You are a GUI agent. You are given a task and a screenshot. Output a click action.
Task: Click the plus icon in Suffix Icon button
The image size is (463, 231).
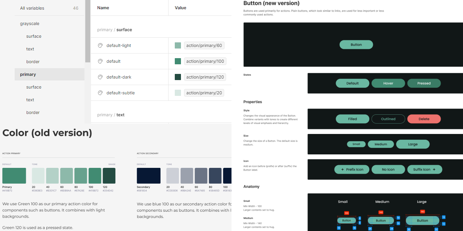pos(434,169)
